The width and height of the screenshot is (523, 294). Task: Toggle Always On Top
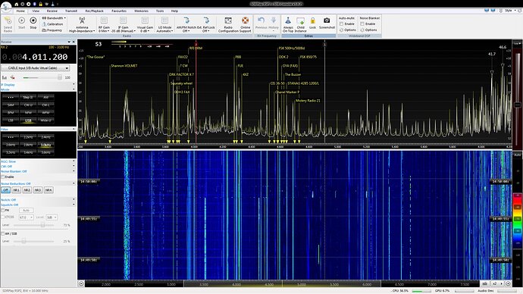pyautogui.click(x=288, y=24)
